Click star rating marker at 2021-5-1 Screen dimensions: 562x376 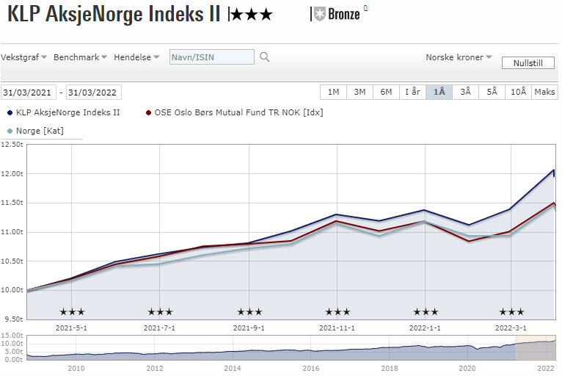pos(72,312)
